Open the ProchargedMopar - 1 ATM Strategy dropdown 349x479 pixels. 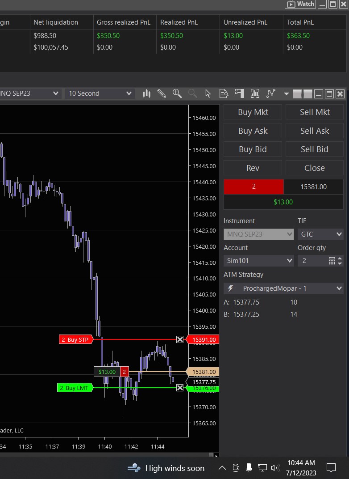point(283,288)
